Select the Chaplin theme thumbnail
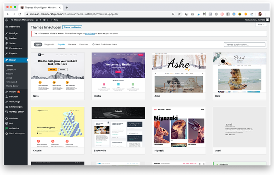Viewport: 274px width, 175px height. 58,127
